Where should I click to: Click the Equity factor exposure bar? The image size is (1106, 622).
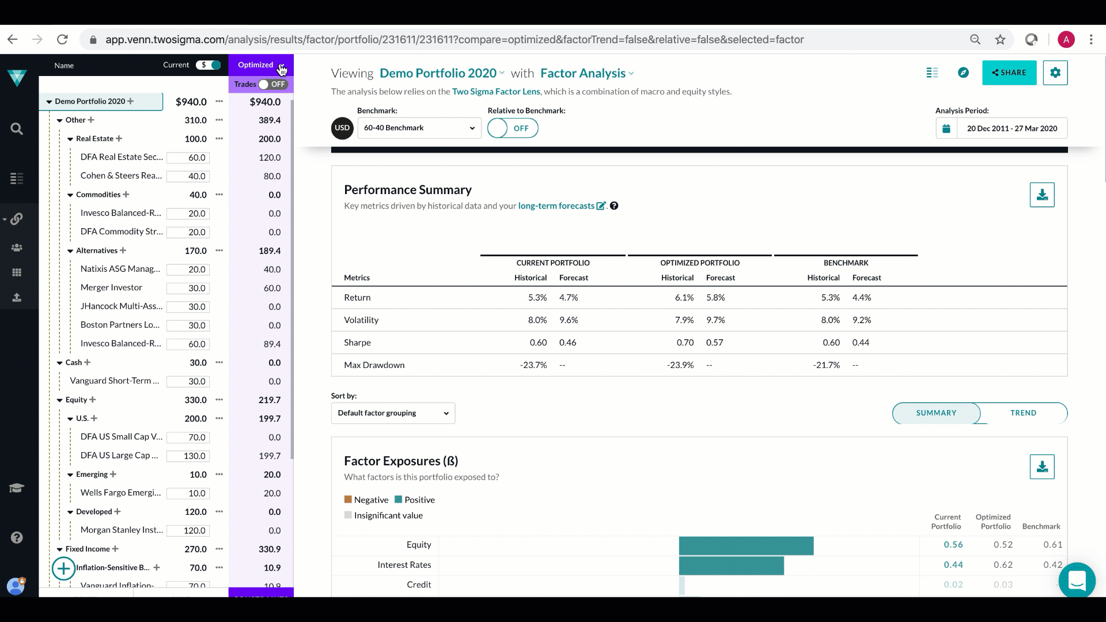click(x=746, y=545)
